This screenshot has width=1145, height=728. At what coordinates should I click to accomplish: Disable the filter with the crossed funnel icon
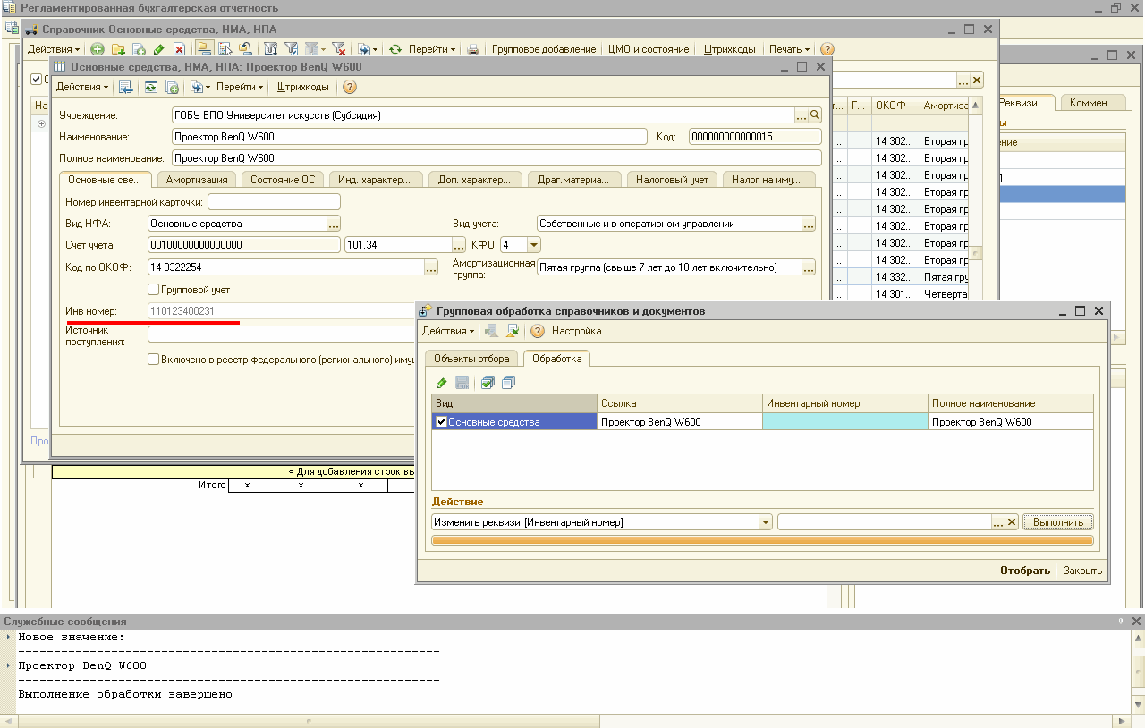340,49
